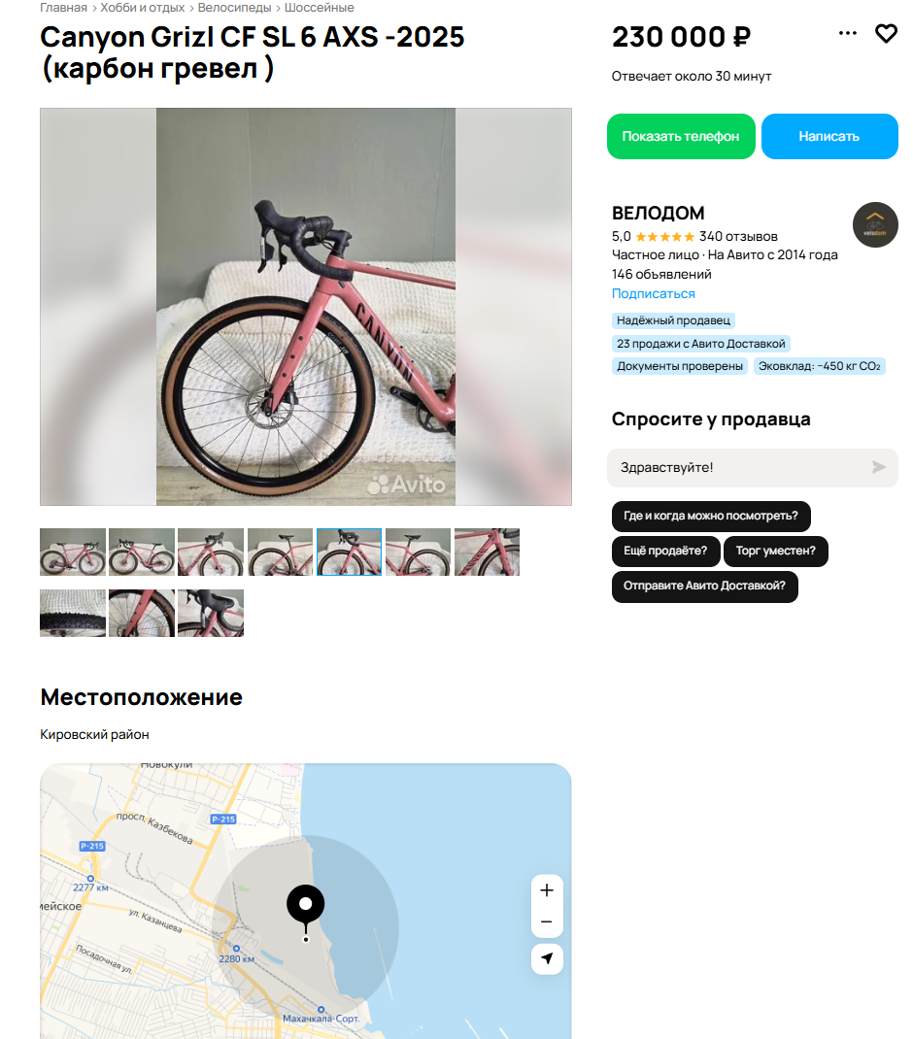Send message with the arrow icon
Image resolution: width=913 pixels, height=1039 pixels.
pos(879,467)
